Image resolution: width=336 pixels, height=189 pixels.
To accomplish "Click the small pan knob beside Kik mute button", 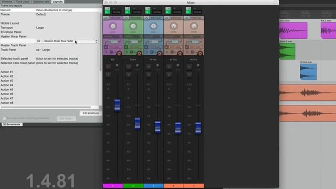I will (x=117, y=65).
